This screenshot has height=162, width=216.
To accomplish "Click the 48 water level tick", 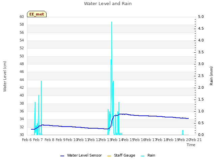I will (22, 64).
